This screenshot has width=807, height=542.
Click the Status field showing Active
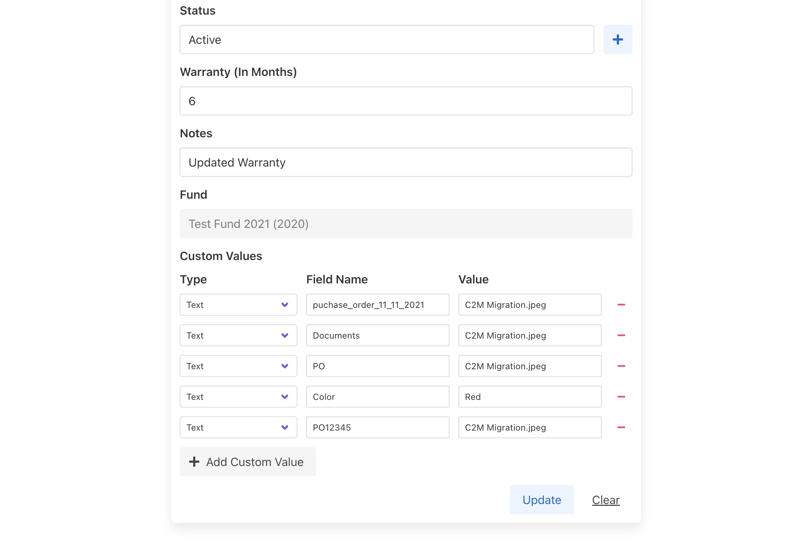coord(387,39)
